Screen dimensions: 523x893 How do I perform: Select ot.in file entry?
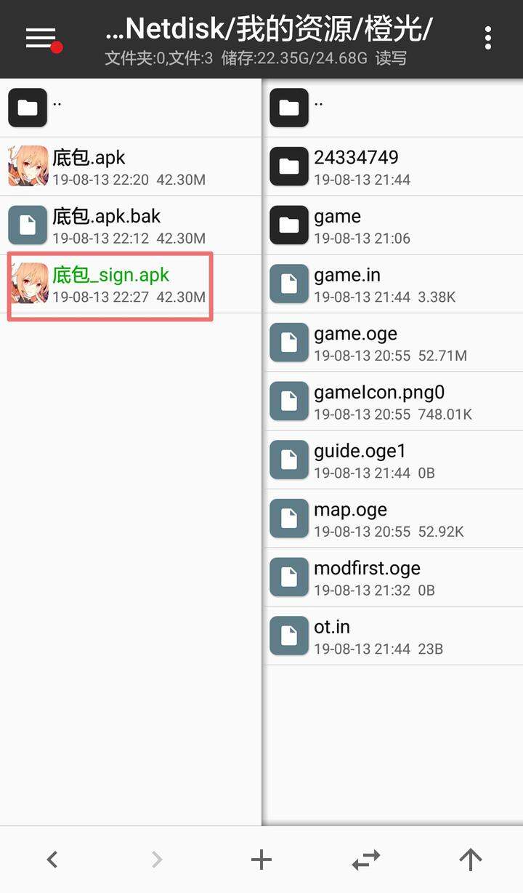coord(393,636)
